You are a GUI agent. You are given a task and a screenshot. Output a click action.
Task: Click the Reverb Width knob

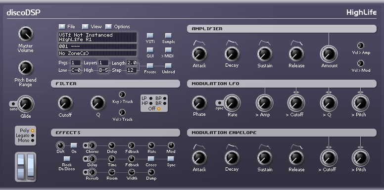tap(132, 172)
